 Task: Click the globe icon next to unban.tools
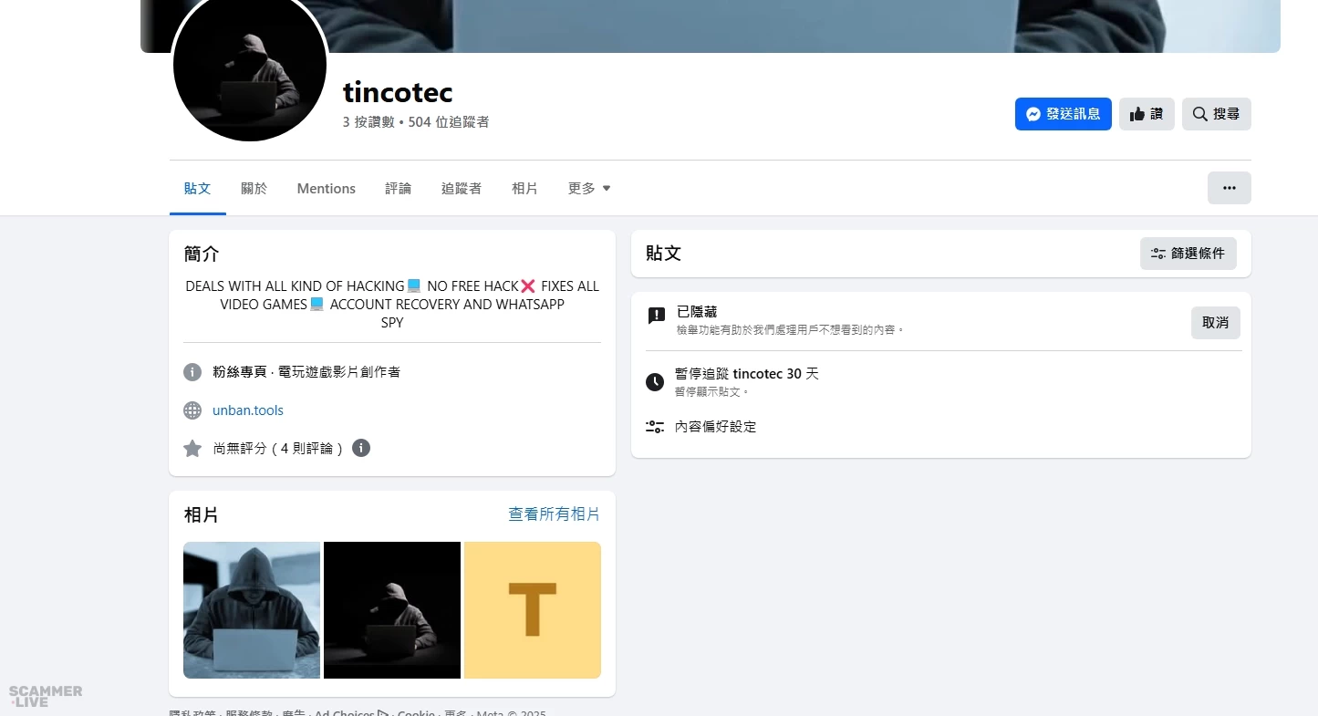coord(192,410)
